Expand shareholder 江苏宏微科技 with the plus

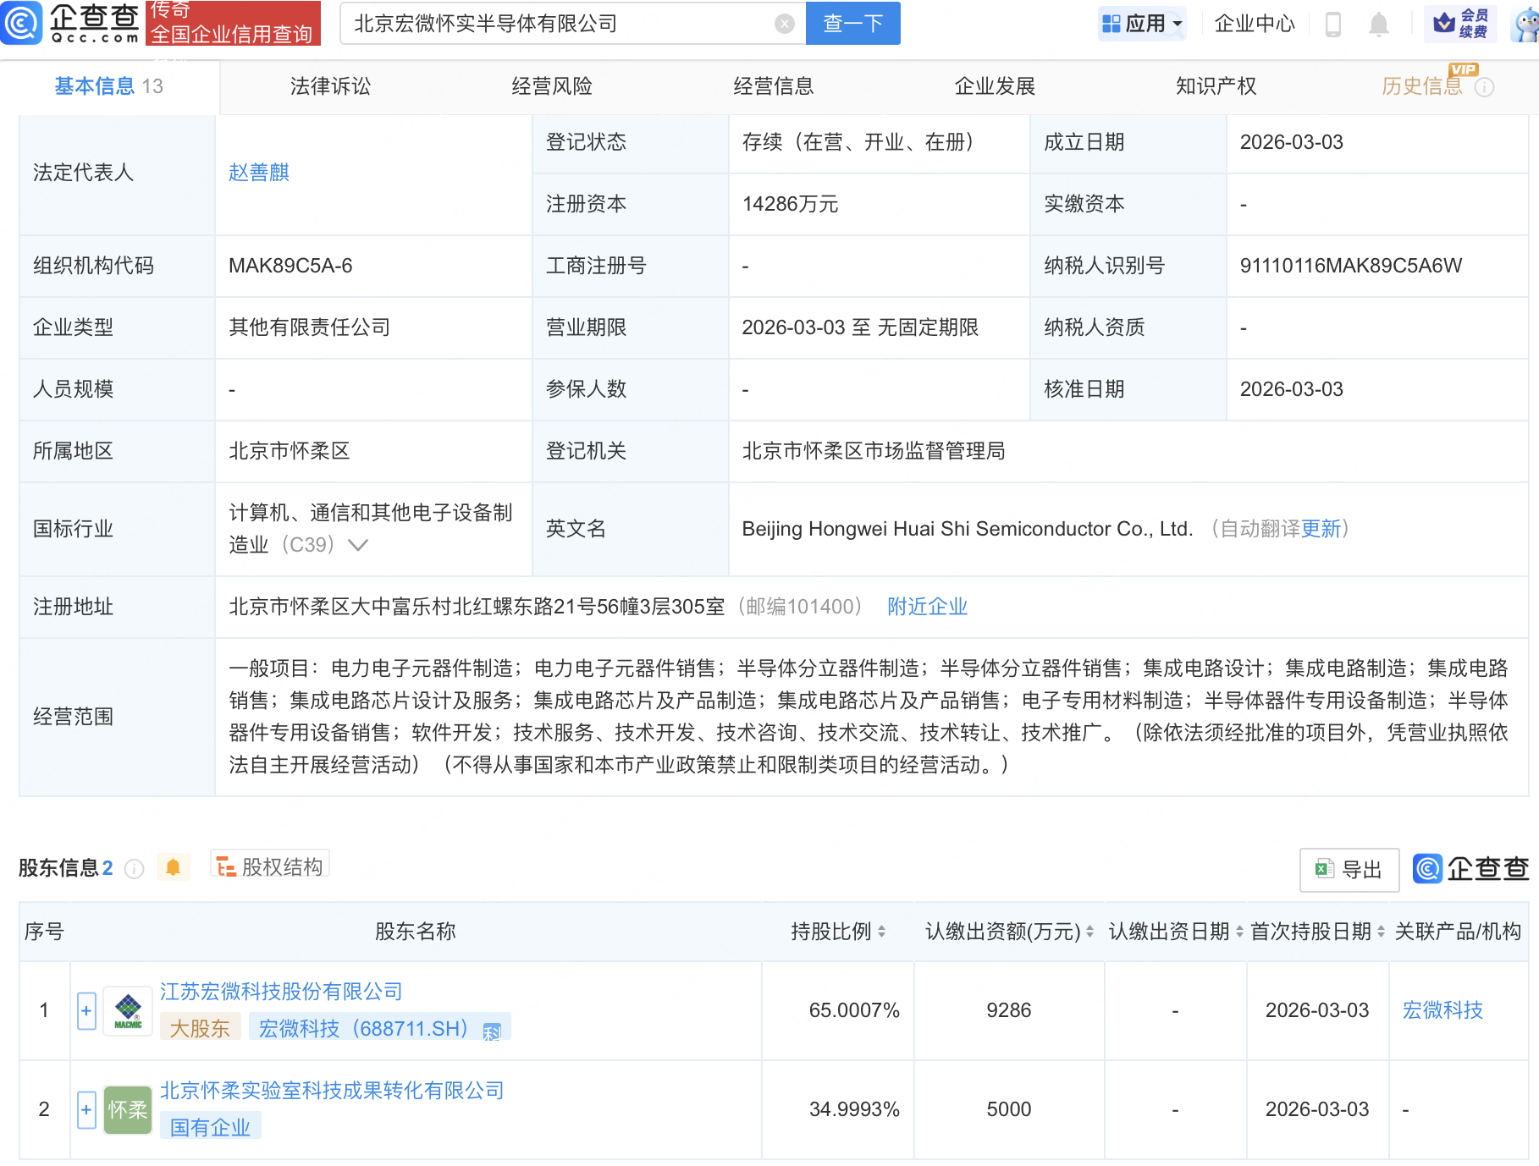click(85, 1010)
